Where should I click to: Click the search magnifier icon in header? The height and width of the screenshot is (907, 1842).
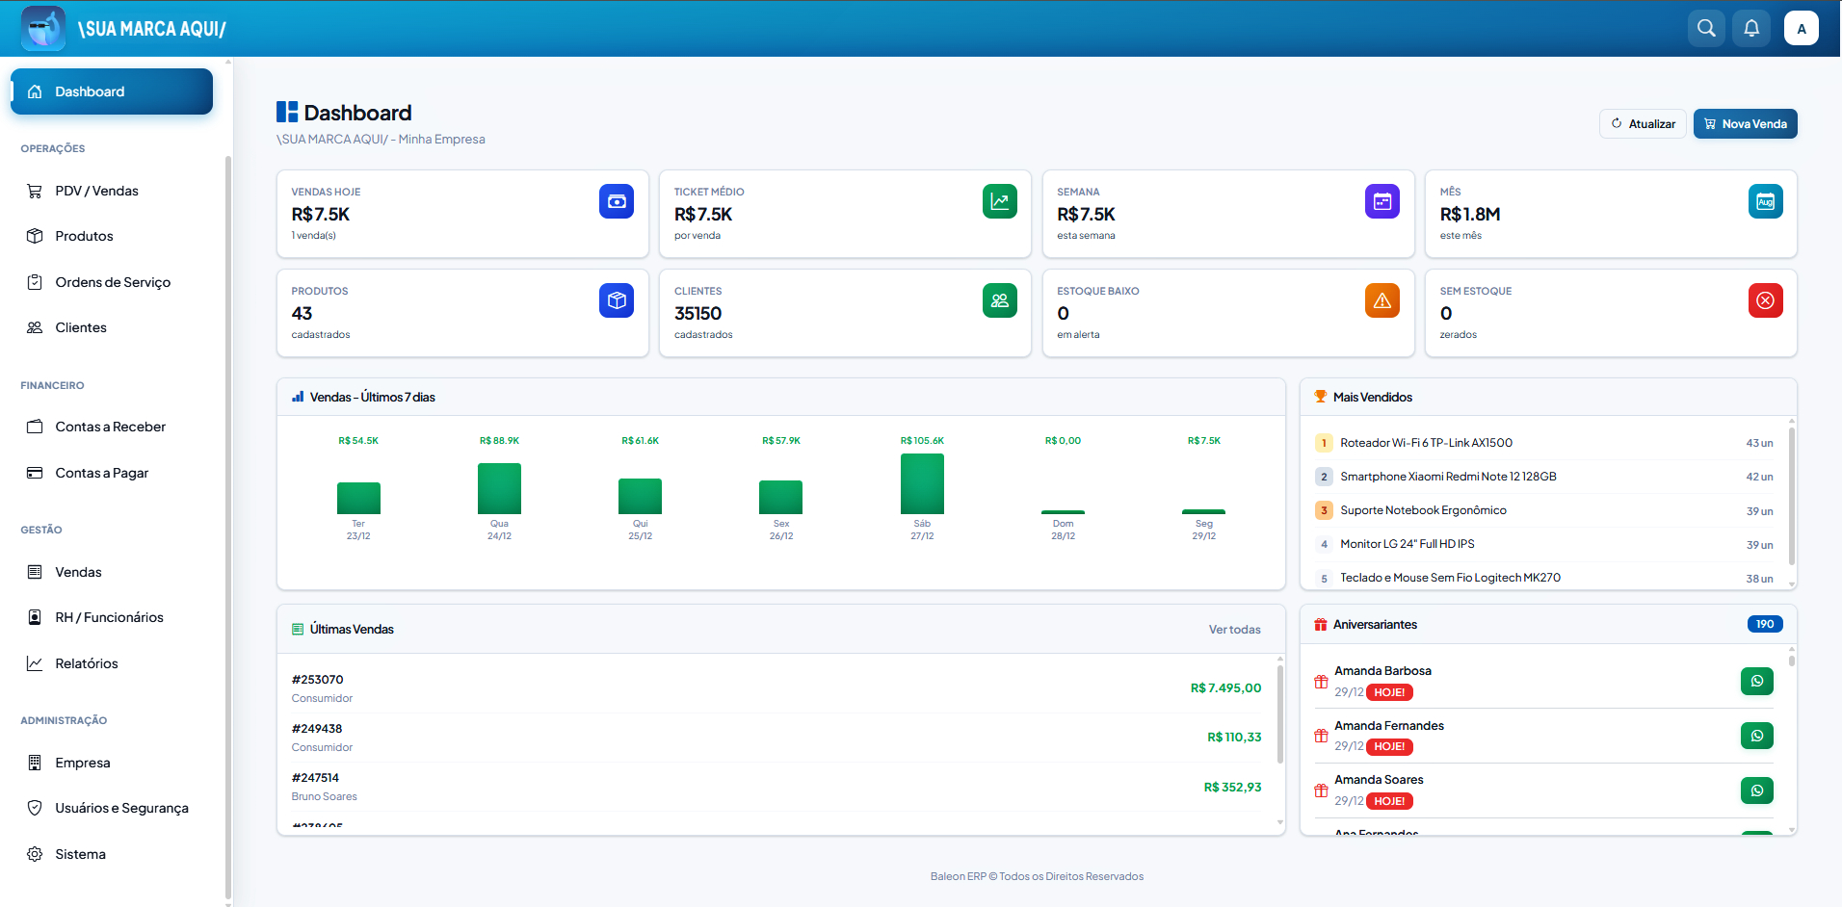tap(1706, 28)
